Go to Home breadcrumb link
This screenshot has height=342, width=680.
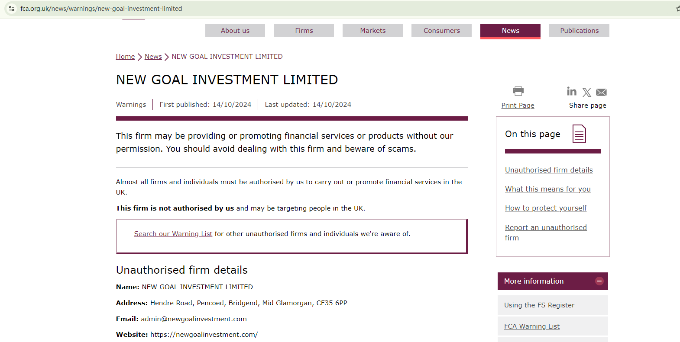pyautogui.click(x=125, y=57)
